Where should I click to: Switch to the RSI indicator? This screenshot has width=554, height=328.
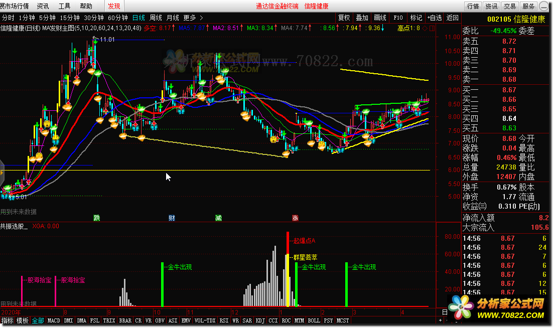(x=224, y=320)
